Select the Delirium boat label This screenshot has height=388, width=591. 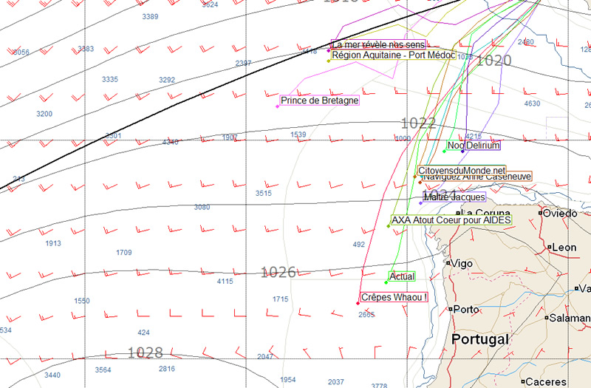tap(483, 146)
